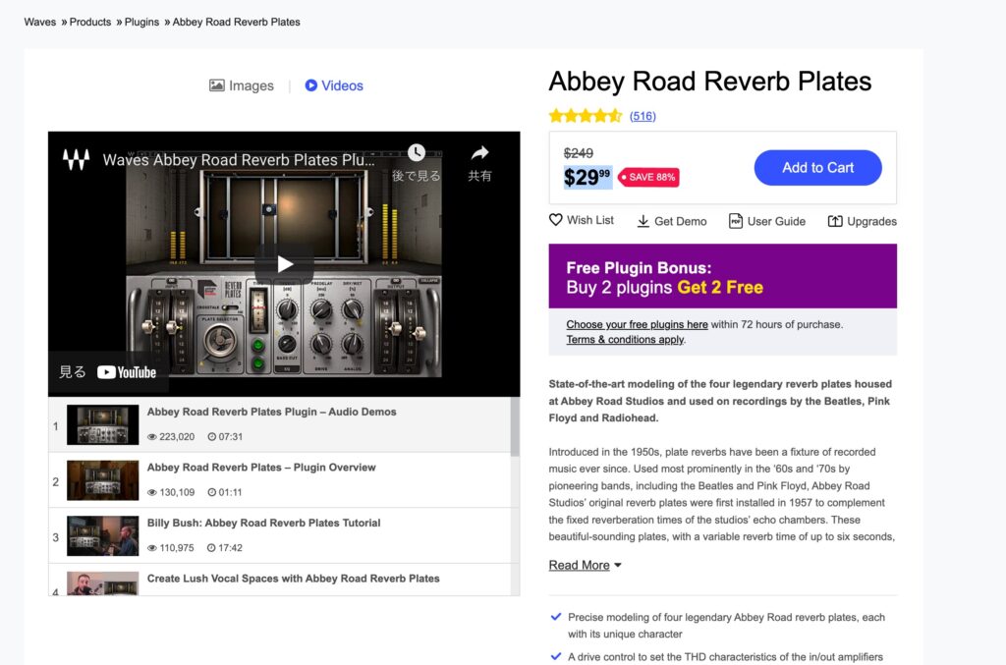Select the Videos tab
This screenshot has width=1006, height=665.
pyautogui.click(x=334, y=85)
